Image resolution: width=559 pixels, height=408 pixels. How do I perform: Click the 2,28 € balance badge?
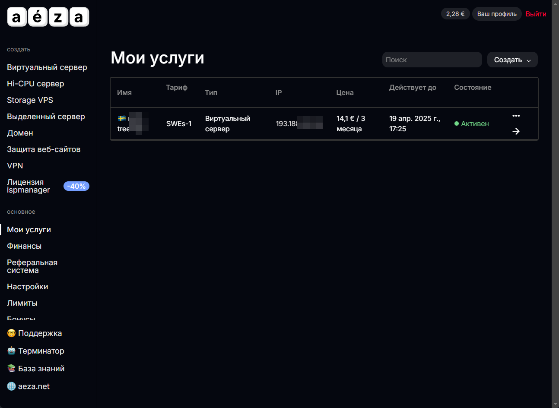(455, 14)
